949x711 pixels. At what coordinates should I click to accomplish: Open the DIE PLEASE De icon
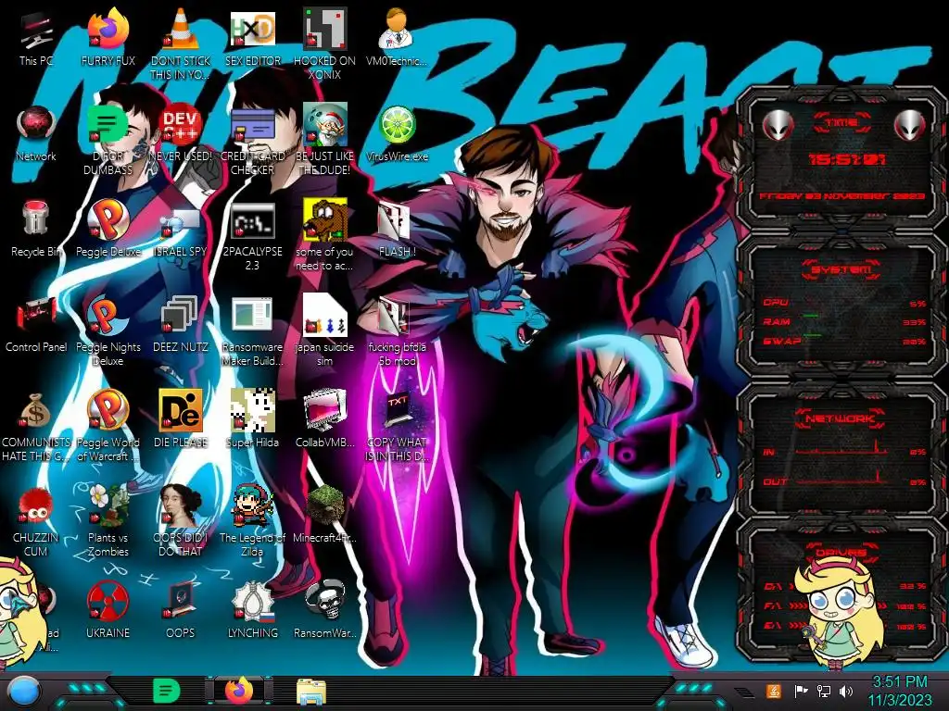(x=181, y=410)
